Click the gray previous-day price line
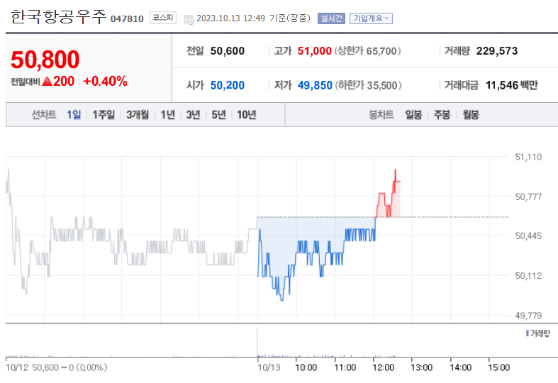This screenshot has height=383, width=558. [131, 232]
